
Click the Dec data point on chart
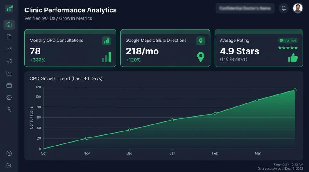pyautogui.click(x=129, y=130)
